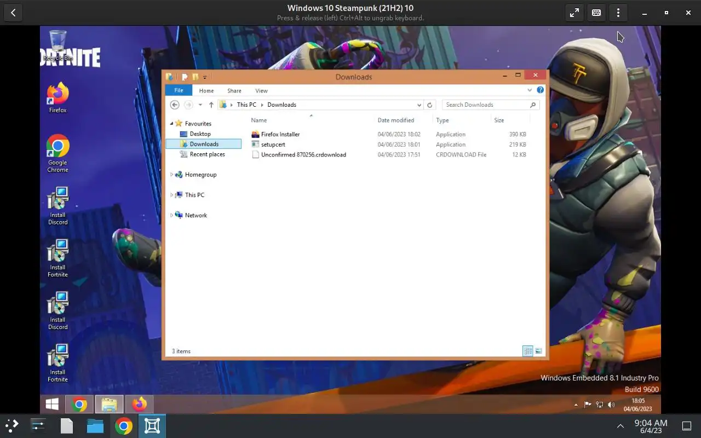
Task: Open Firefox from the Windows guest taskbar
Action: pos(139,405)
